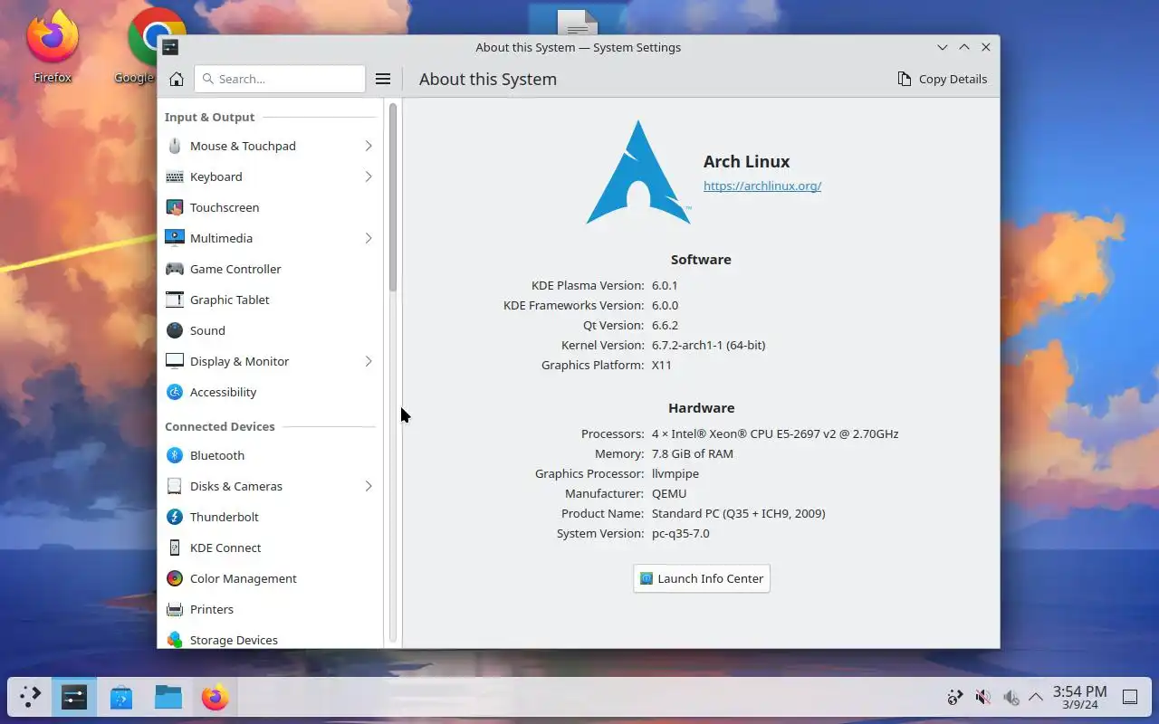1159x724 pixels.
Task: Click the Keyboard icon in sidebar
Action: point(175,176)
